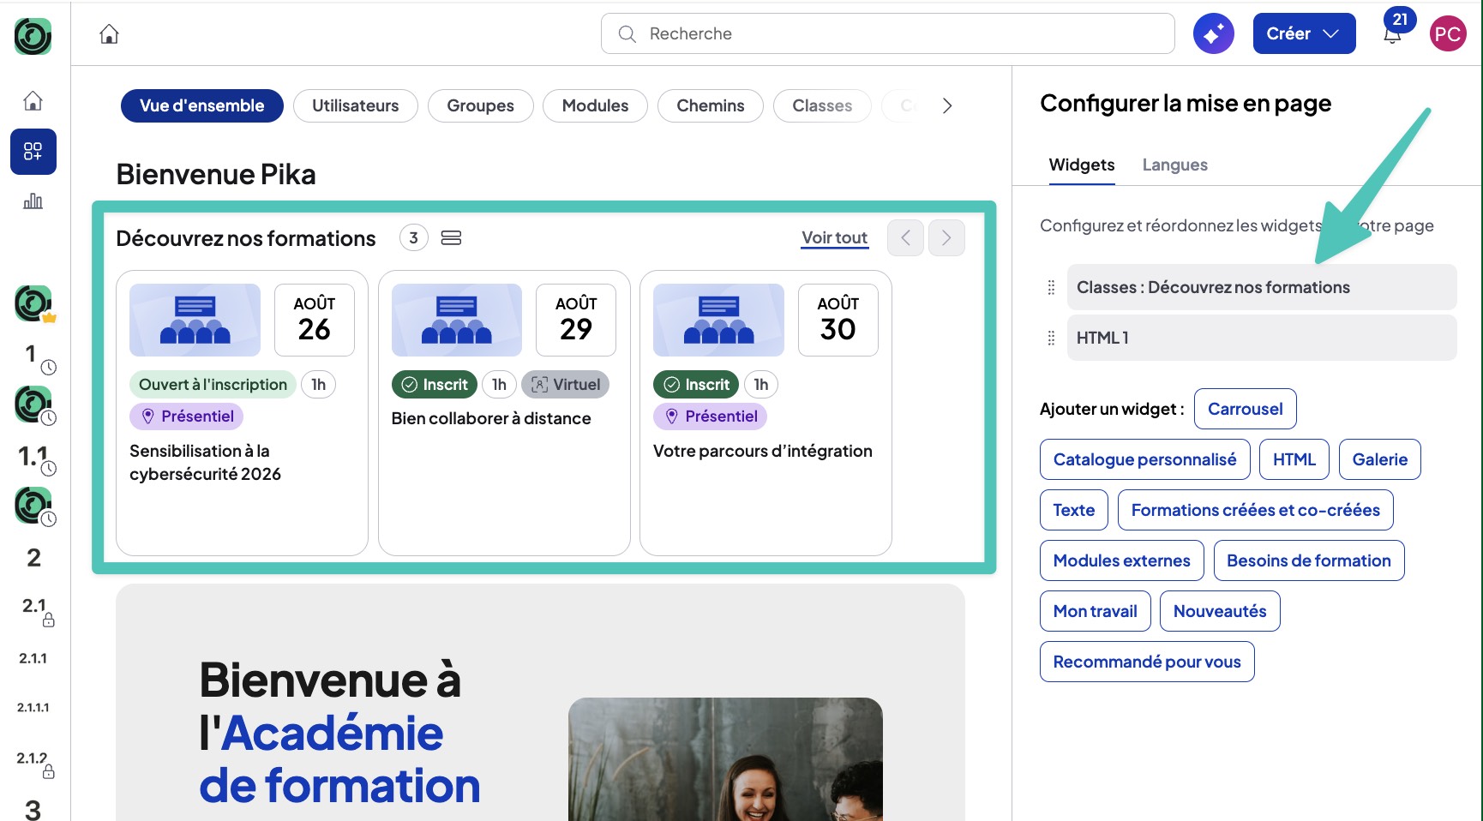This screenshot has width=1483, height=821.
Task: Click the Recherche search field
Action: click(888, 33)
